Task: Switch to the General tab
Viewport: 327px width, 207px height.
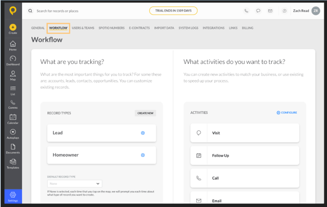Action: tap(38, 28)
